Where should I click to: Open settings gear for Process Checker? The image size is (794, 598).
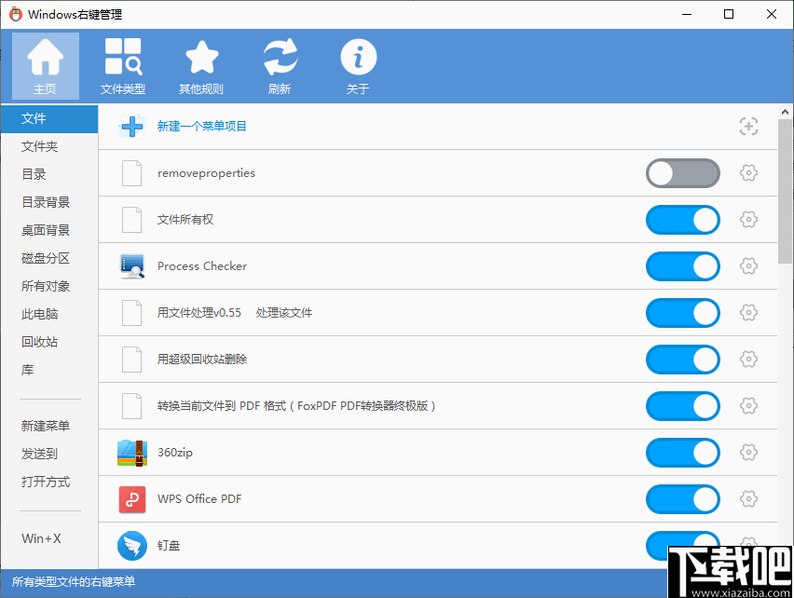(x=748, y=266)
